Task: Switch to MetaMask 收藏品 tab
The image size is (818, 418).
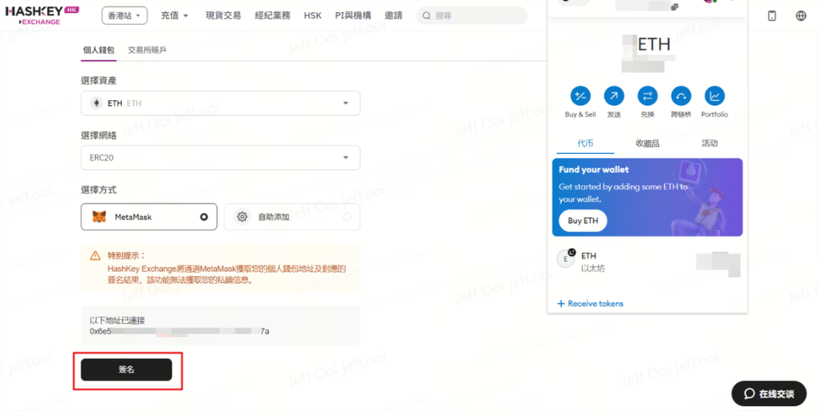Action: click(x=647, y=143)
